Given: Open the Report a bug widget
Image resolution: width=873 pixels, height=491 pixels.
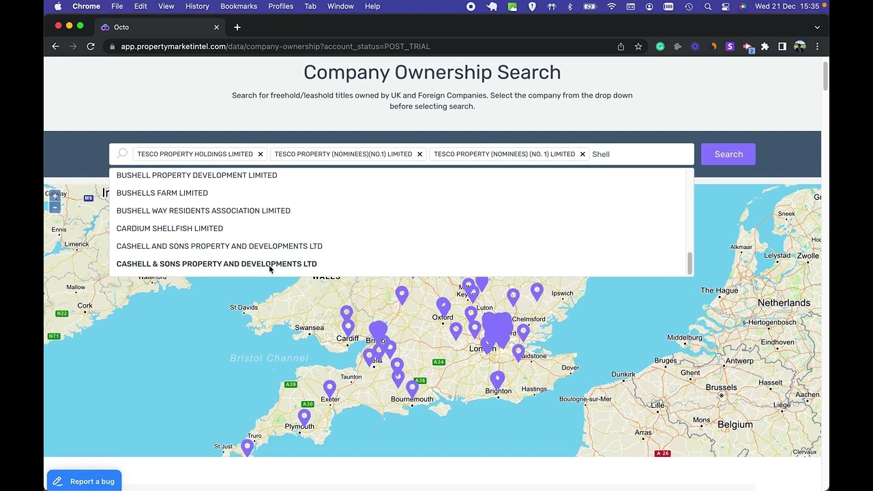Looking at the screenshot, I should tap(85, 481).
